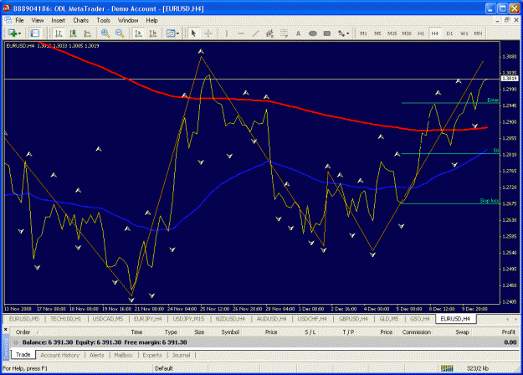Open the Tools menu

pos(104,20)
